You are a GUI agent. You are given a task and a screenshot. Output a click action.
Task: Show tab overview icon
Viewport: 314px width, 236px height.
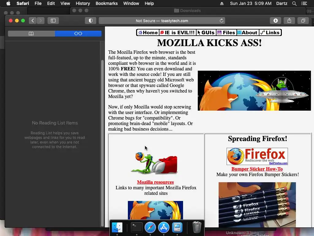click(x=303, y=21)
